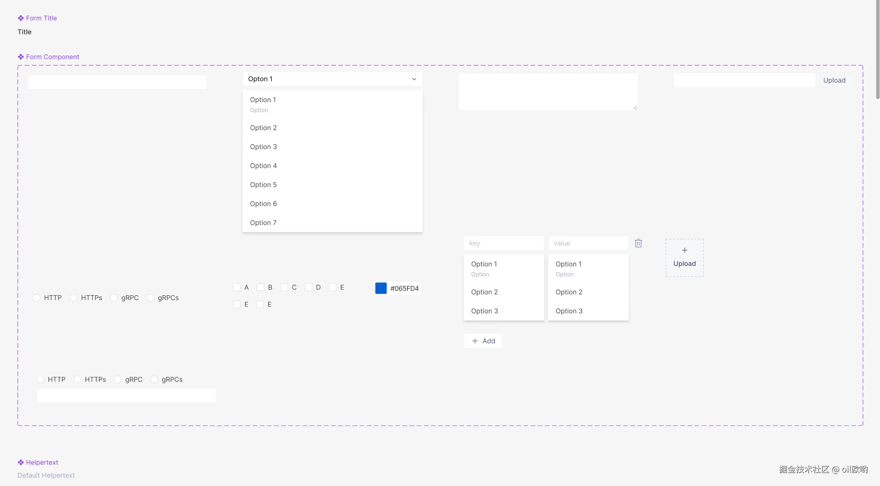Open the value input dropdown
Screen dimensions: 880x486
(588, 243)
